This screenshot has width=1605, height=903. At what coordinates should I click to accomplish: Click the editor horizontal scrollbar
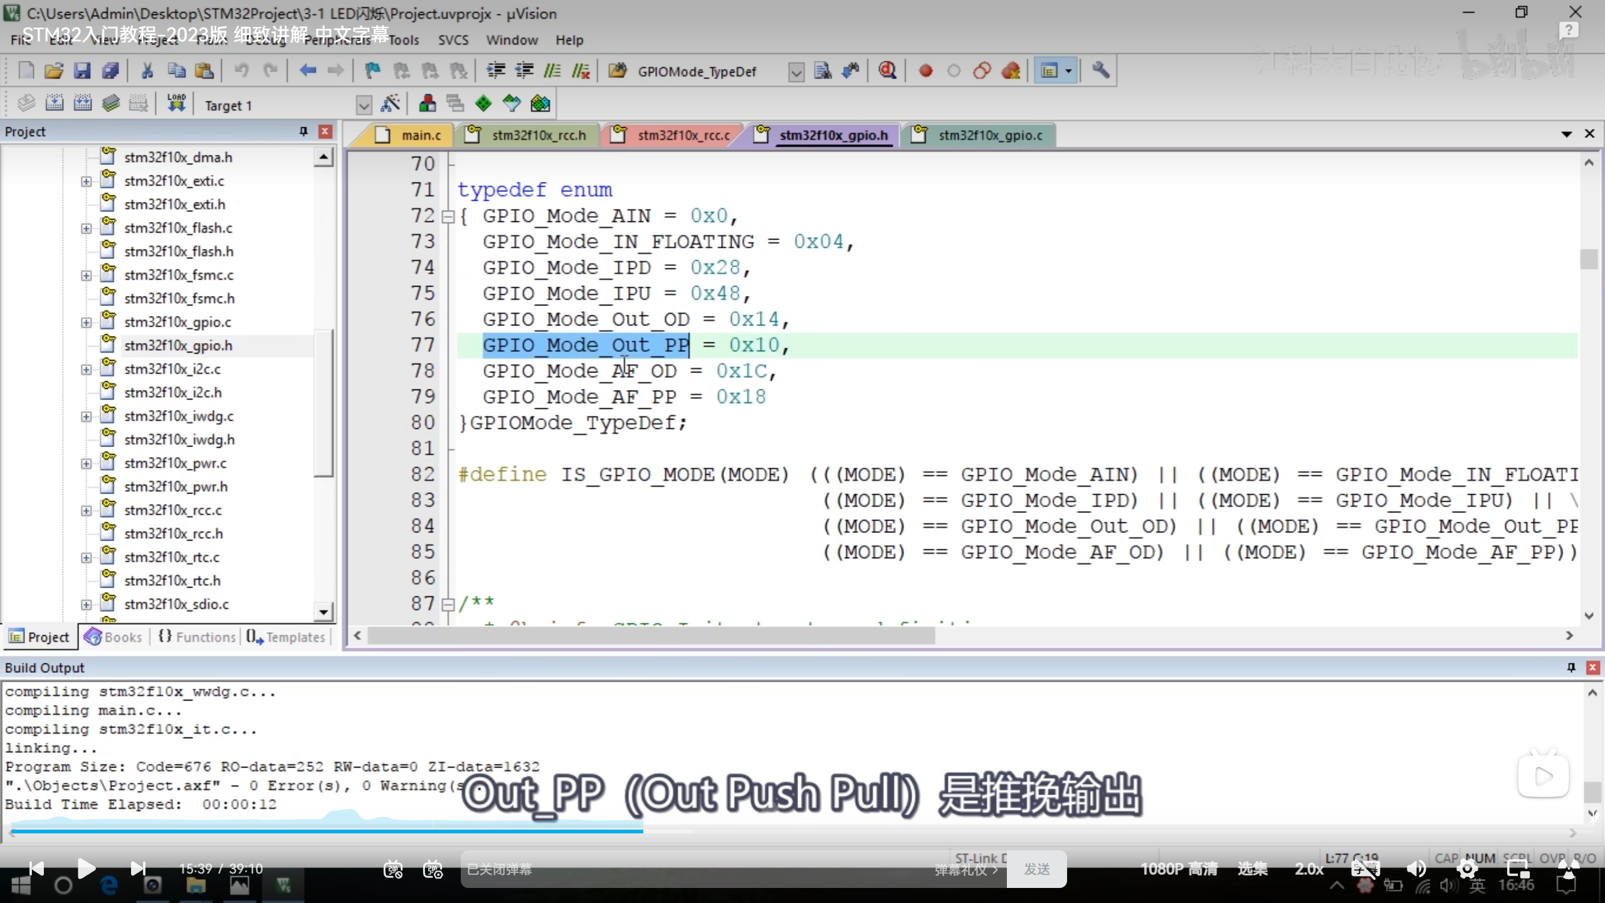click(652, 636)
